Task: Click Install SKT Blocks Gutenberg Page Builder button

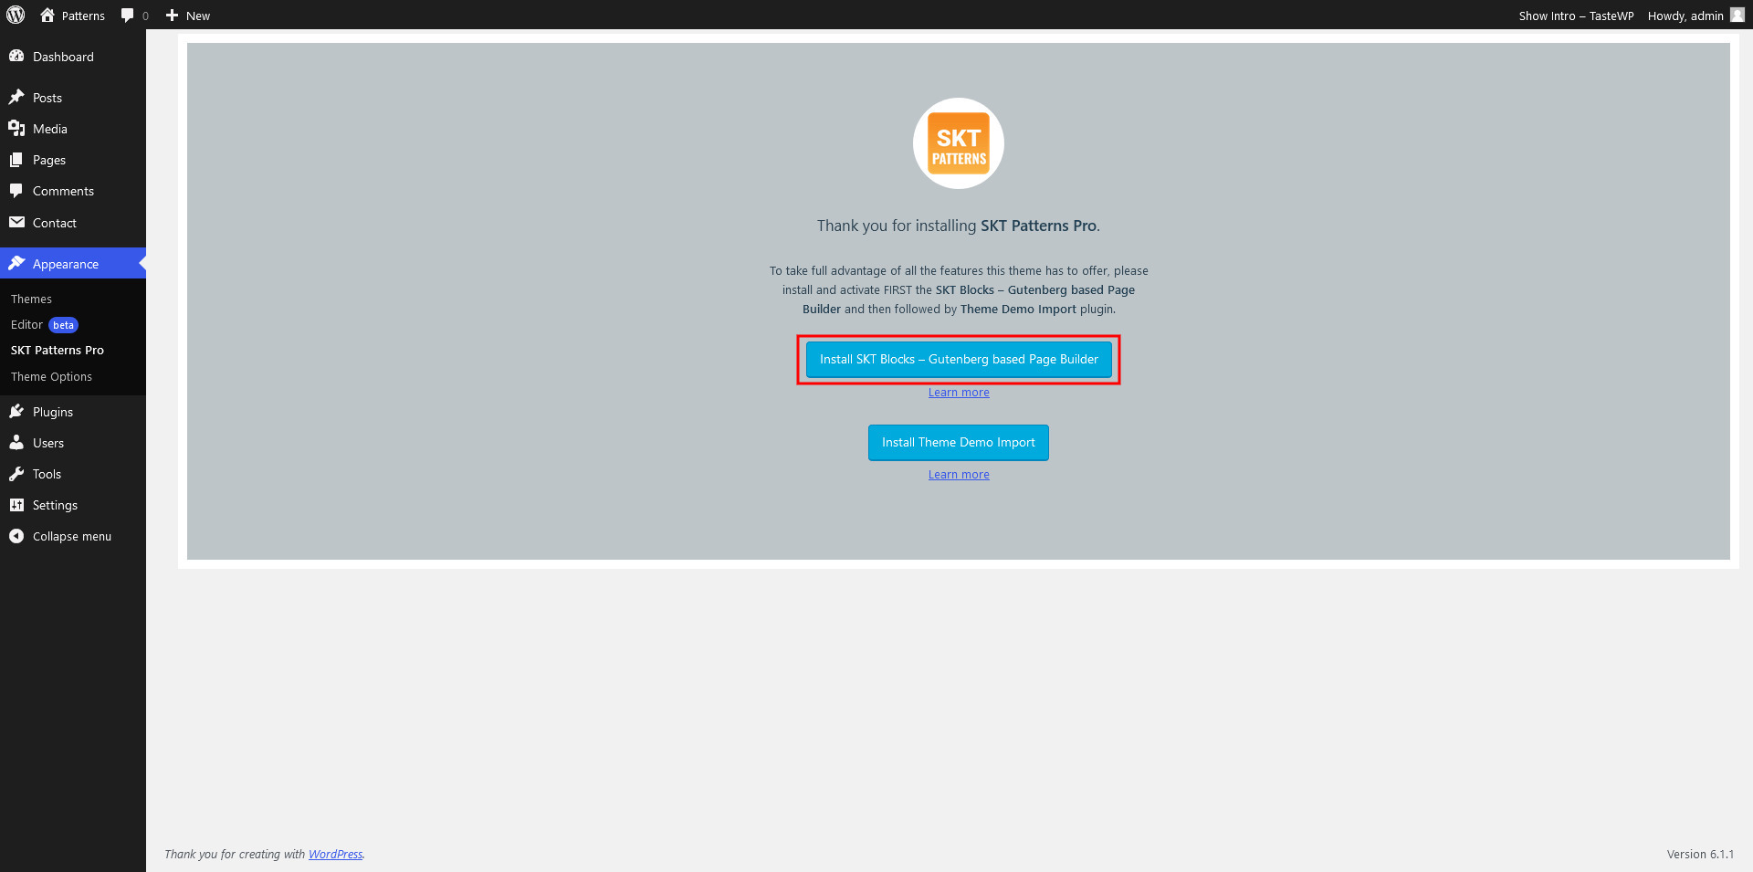Action: click(959, 359)
